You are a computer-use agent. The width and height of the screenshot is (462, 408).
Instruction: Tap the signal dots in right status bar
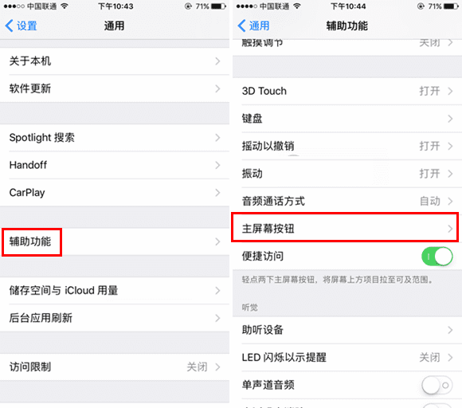(247, 6)
